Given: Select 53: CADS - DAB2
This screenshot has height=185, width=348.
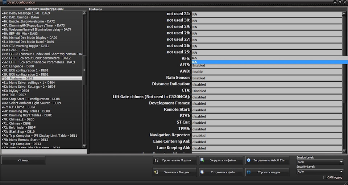Looking at the screenshot, I should 42,50.
